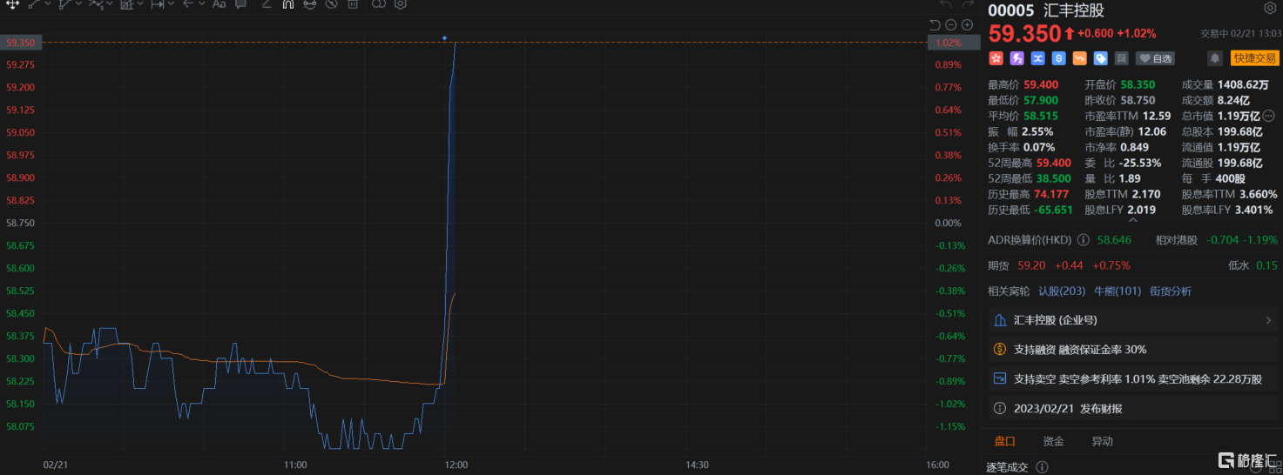1283x475 pixels.
Task: Toggle the magnet snap mode
Action: (288, 4)
